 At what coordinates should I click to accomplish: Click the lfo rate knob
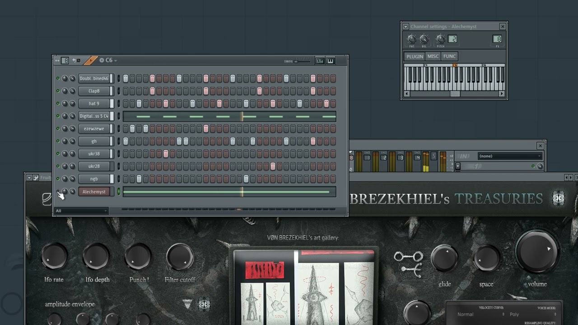tap(54, 256)
